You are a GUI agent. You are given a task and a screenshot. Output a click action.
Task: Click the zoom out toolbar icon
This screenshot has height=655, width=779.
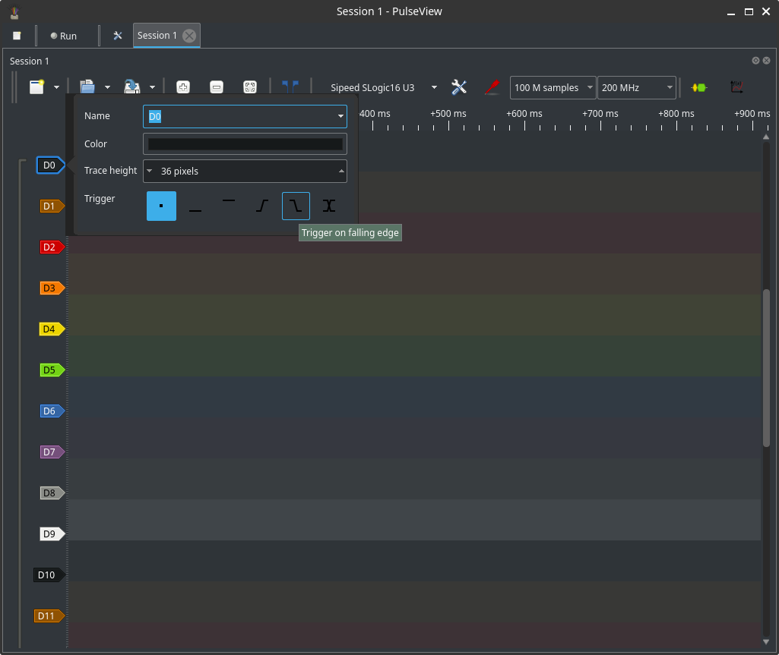[217, 87]
